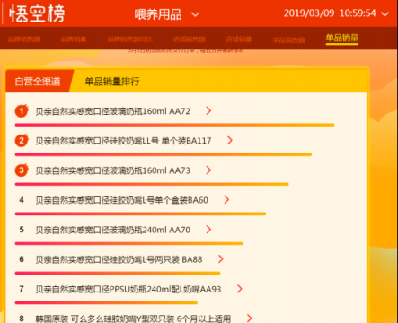Switch to the 店铺销售额 tab
The width and height of the screenshot is (398, 323).
point(189,39)
